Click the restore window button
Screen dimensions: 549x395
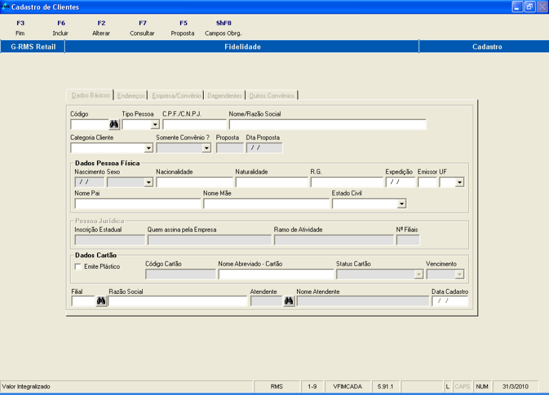(x=529, y=7)
